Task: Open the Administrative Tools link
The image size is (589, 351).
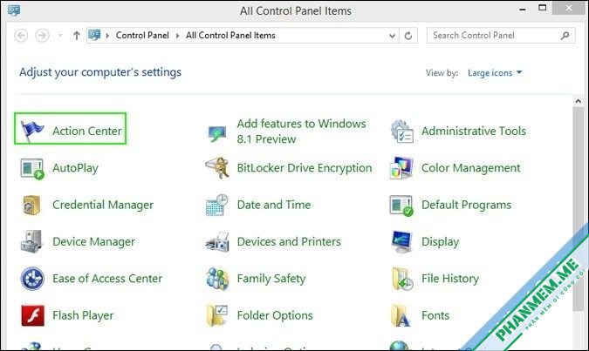Action: tap(473, 131)
